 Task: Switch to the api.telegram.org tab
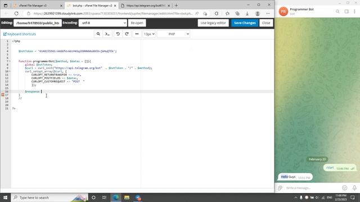pos(145,6)
